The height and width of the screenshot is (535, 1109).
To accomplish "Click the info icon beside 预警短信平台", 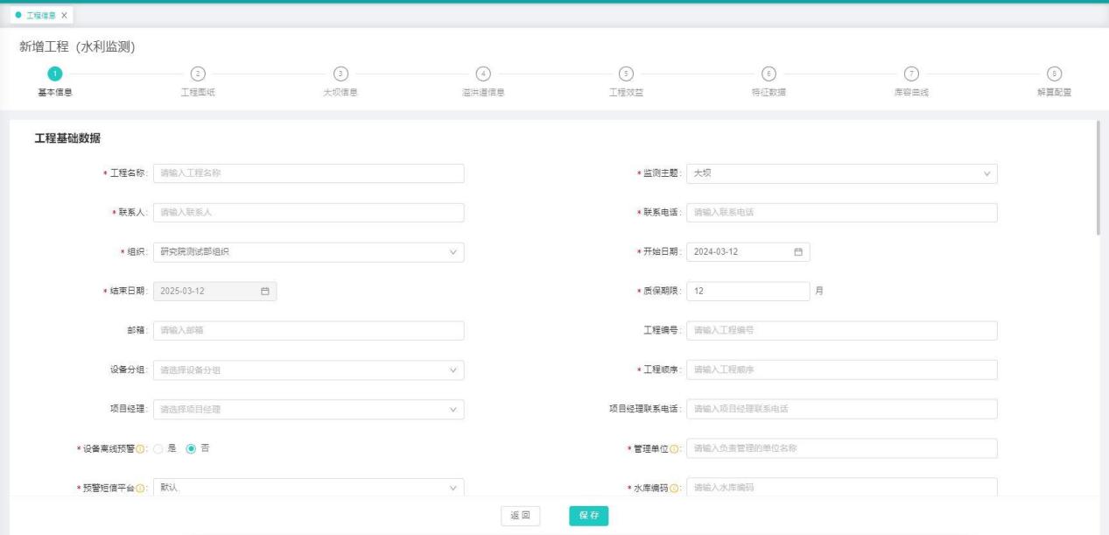I will (141, 489).
